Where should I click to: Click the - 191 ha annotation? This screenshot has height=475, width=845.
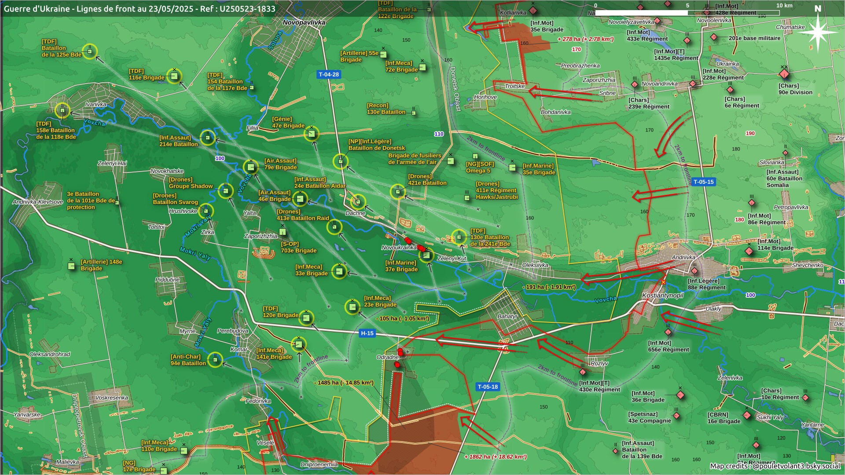[x=549, y=287]
